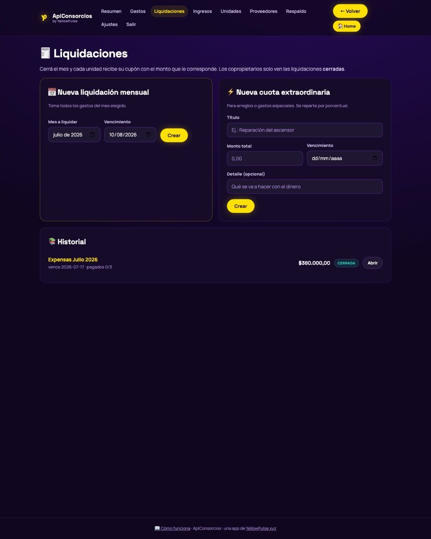431x539 pixels.
Task: Click the ApiConsorcios yellow logo icon
Action: (x=44, y=18)
